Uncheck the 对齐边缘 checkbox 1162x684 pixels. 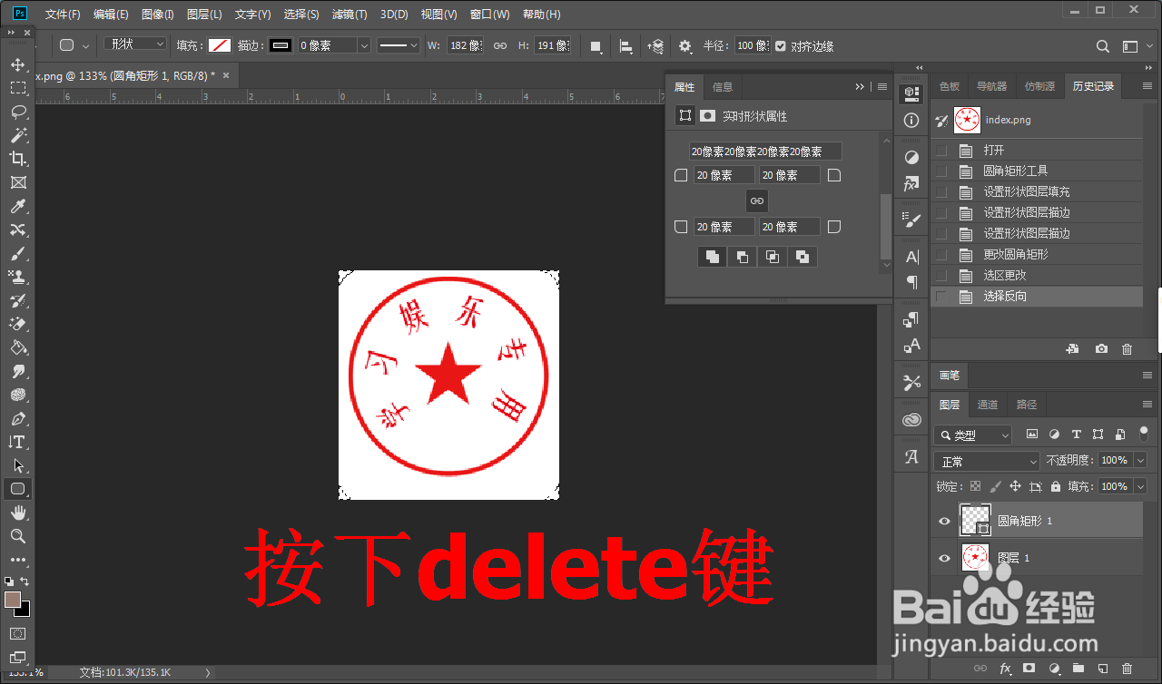(780, 45)
